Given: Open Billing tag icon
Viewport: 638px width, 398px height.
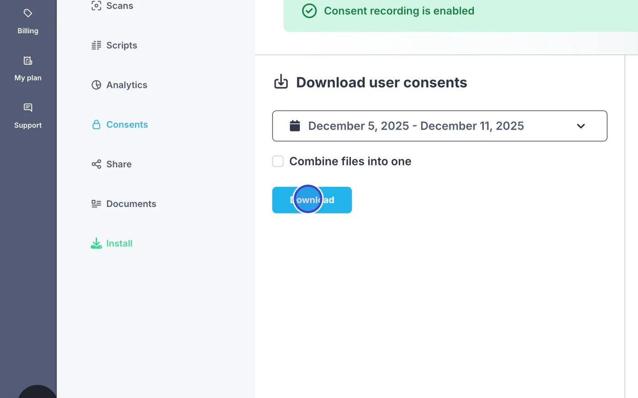Looking at the screenshot, I should click(28, 13).
